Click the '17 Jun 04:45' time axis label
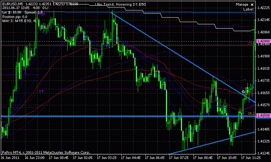Screen dimensions: 271x162 [x=131, y=158]
